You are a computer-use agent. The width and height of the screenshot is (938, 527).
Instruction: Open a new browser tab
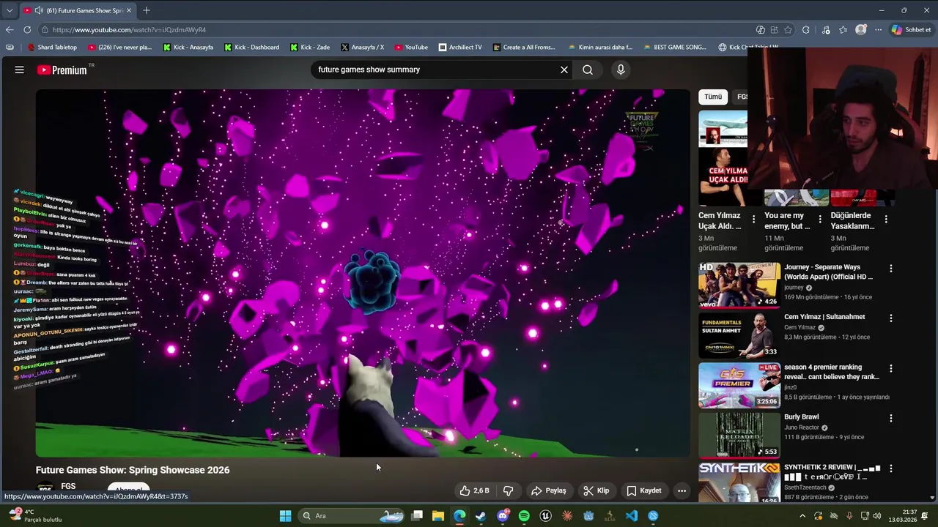(147, 10)
